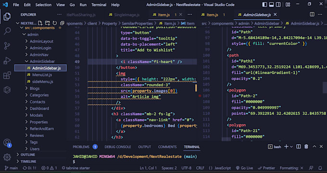Viewport: 327px width, 173px height.
Task: Click Ln 1, Col 1 cursor position
Action: pos(148,168)
